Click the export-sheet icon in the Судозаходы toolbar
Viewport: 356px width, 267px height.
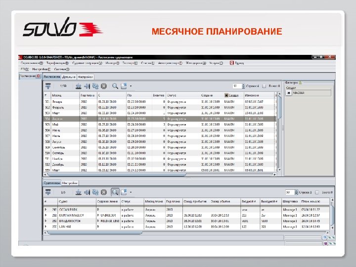coord(124,192)
